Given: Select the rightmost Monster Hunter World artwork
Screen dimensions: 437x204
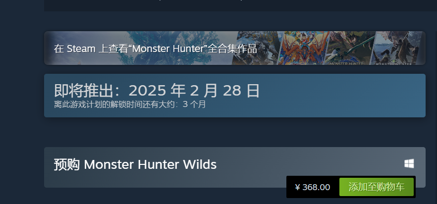Looking at the screenshot, I should pyautogui.click(x=398, y=48).
